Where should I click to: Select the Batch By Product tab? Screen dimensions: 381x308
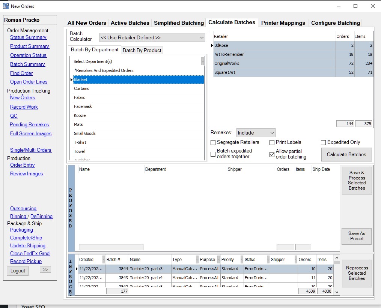pos(142,50)
